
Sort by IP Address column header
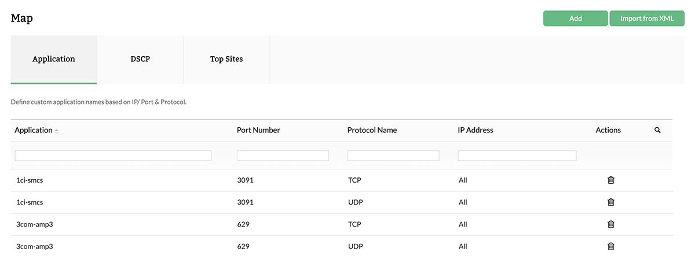[475, 130]
